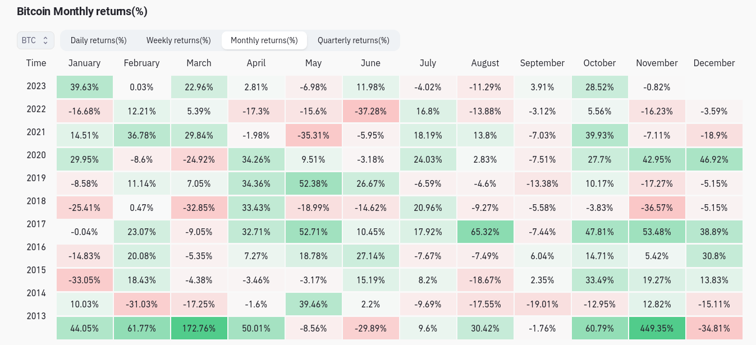Click the 449.35% November 2013 cell
This screenshot has height=345, width=756.
(x=657, y=328)
